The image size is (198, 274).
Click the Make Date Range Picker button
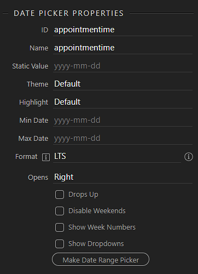101,259
